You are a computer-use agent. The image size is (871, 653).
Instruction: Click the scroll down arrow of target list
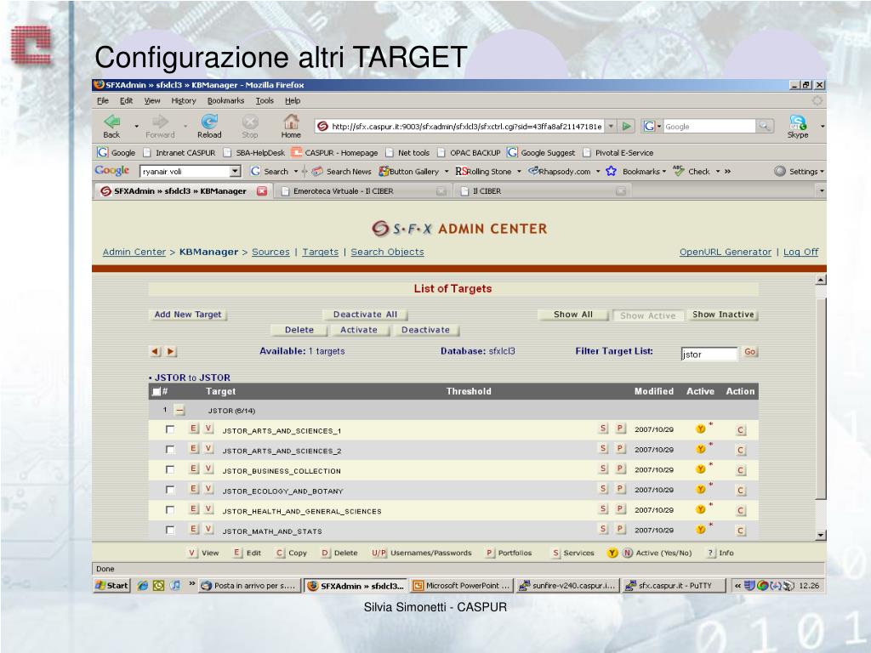point(821,536)
